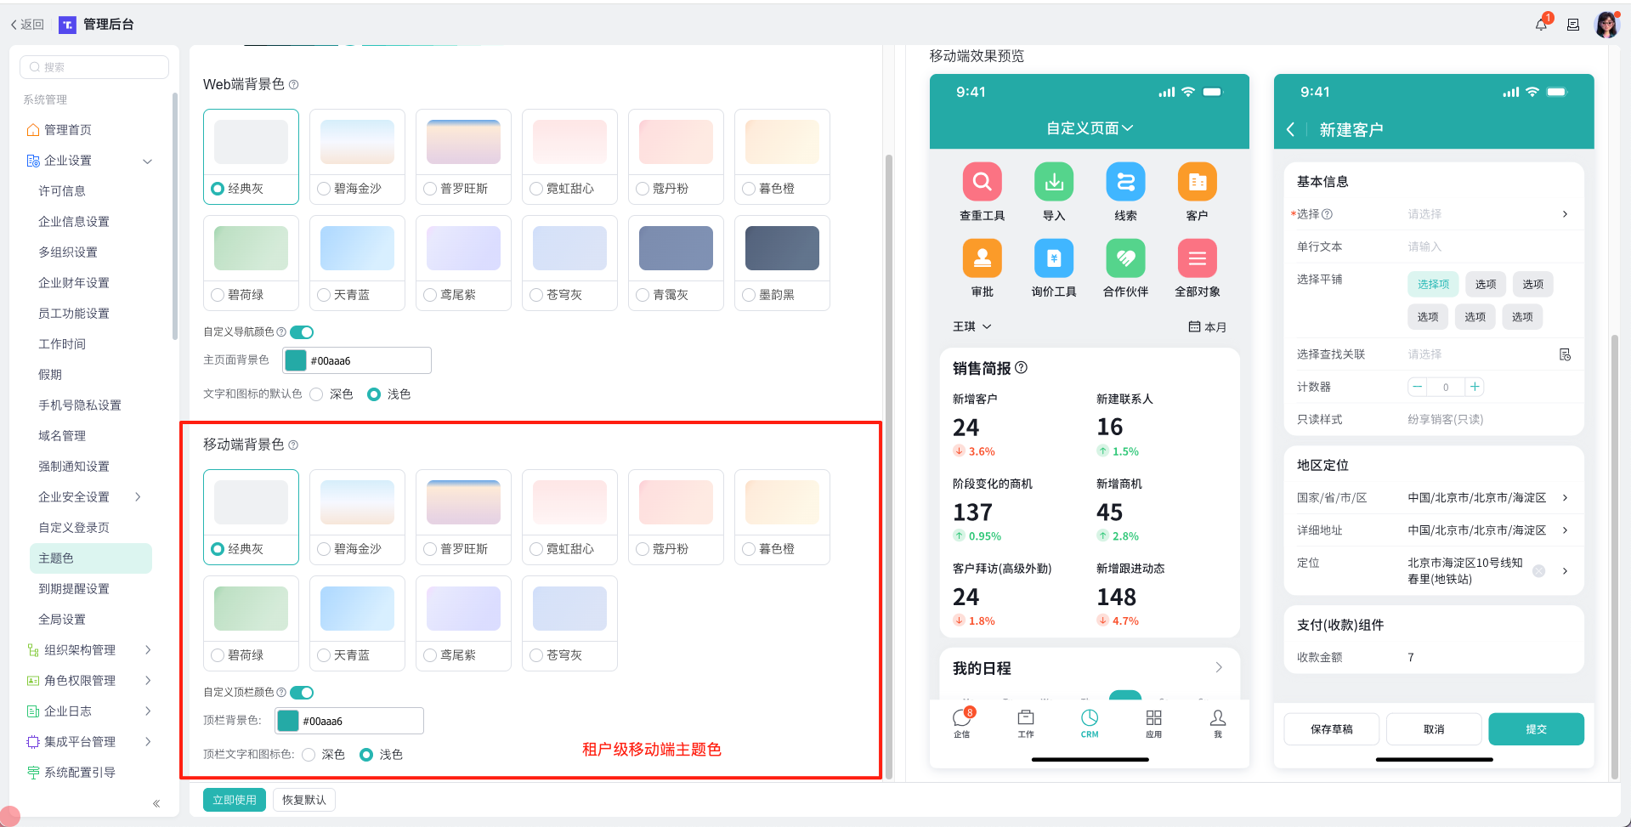Tap the 导入 import icon
The image size is (1631, 827).
[1053, 182]
